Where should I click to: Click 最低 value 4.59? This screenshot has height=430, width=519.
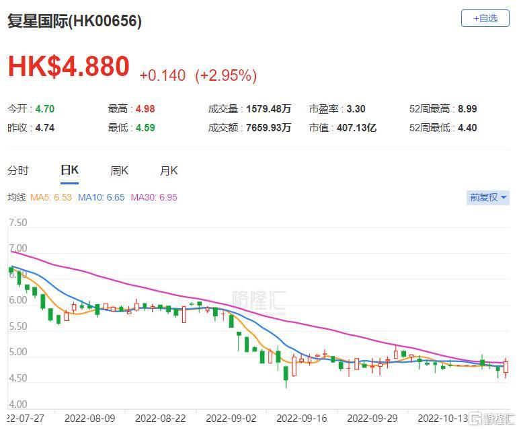145,128
